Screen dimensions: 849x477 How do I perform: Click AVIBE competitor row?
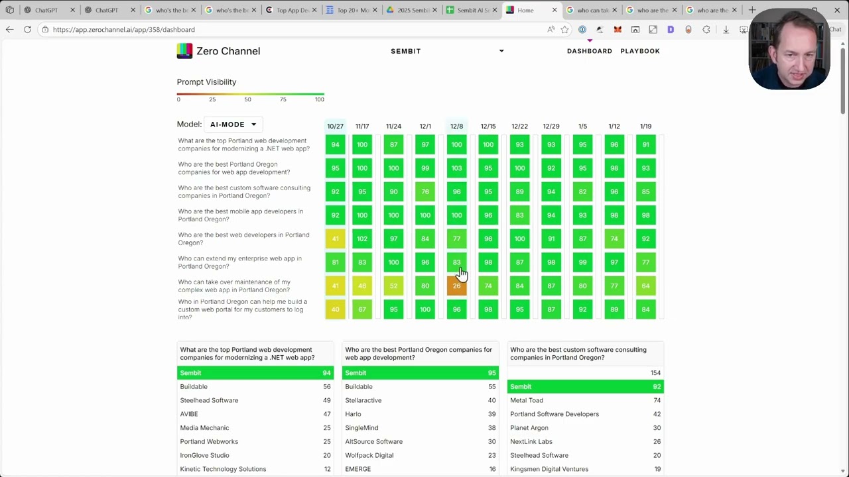[255, 414]
